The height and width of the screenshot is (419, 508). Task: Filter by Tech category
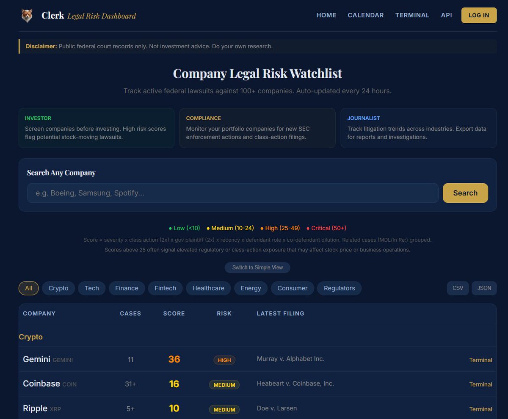click(92, 288)
